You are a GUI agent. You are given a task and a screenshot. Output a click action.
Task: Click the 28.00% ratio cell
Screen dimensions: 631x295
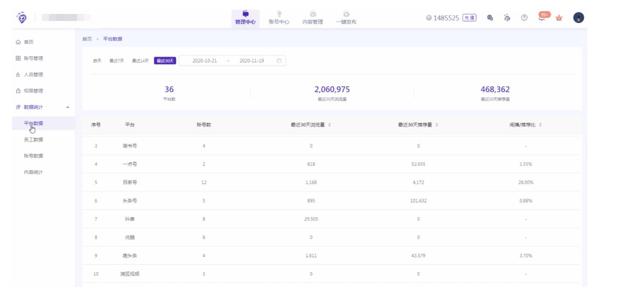pyautogui.click(x=525, y=182)
